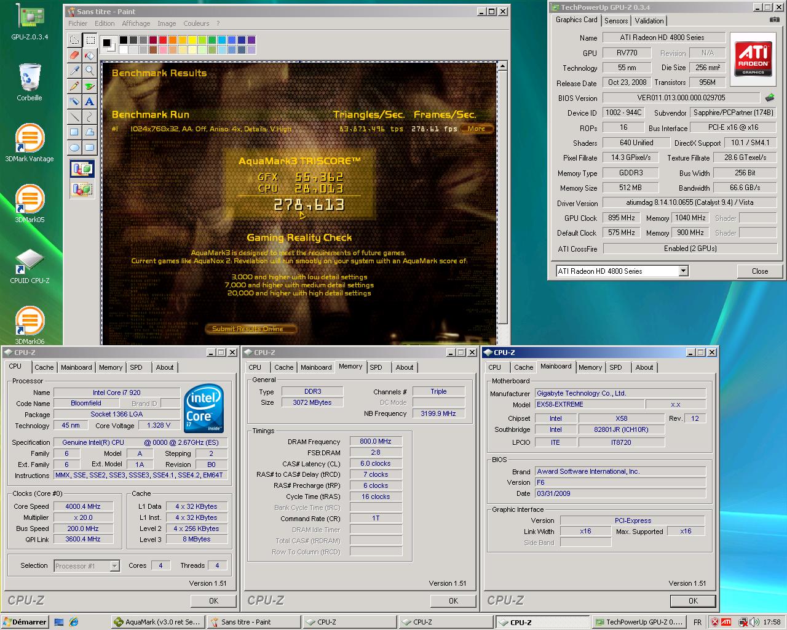
Task: Switch to Sans titre - Paint taskbar button
Action: pos(253,622)
